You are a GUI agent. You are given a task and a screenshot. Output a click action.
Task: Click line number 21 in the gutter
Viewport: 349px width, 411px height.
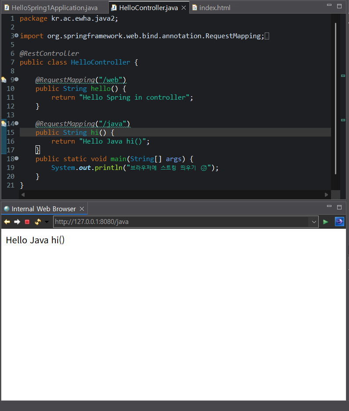click(x=11, y=185)
